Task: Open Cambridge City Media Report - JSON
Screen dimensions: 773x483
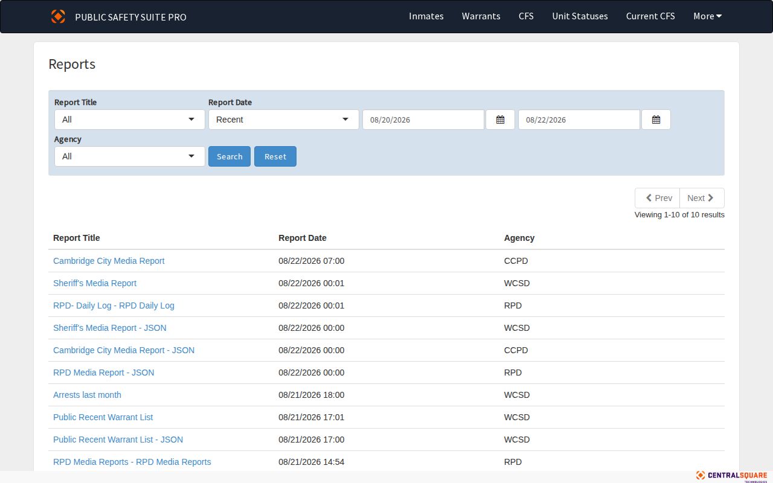Action: (124, 350)
